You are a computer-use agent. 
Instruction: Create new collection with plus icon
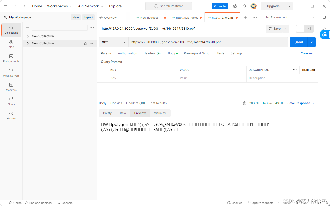point(28,28)
